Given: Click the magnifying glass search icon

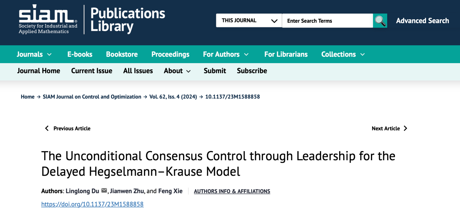Looking at the screenshot, I should 380,21.
